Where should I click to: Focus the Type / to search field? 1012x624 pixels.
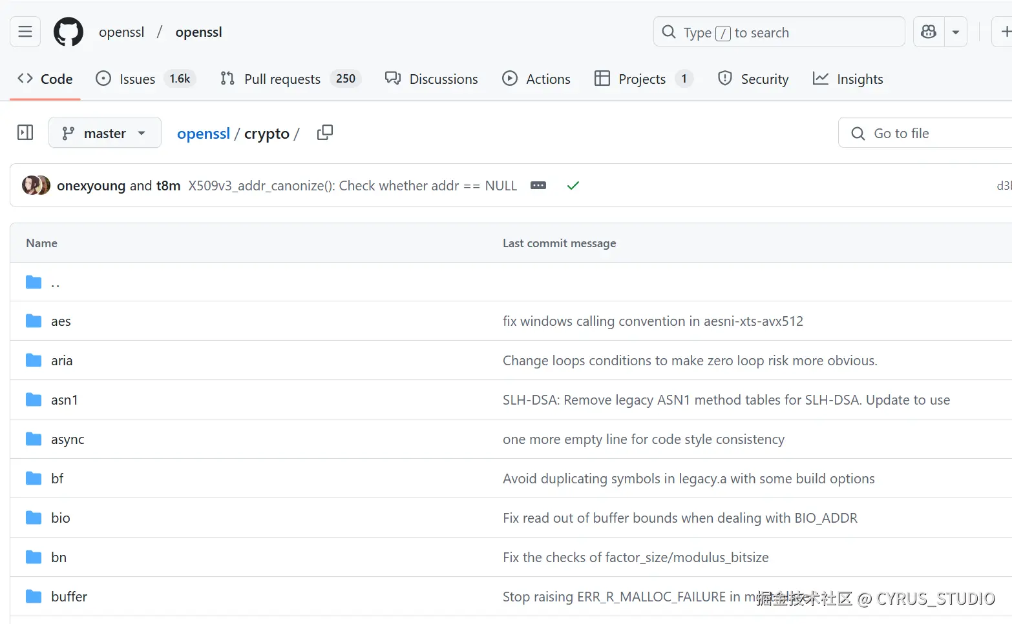(x=779, y=32)
